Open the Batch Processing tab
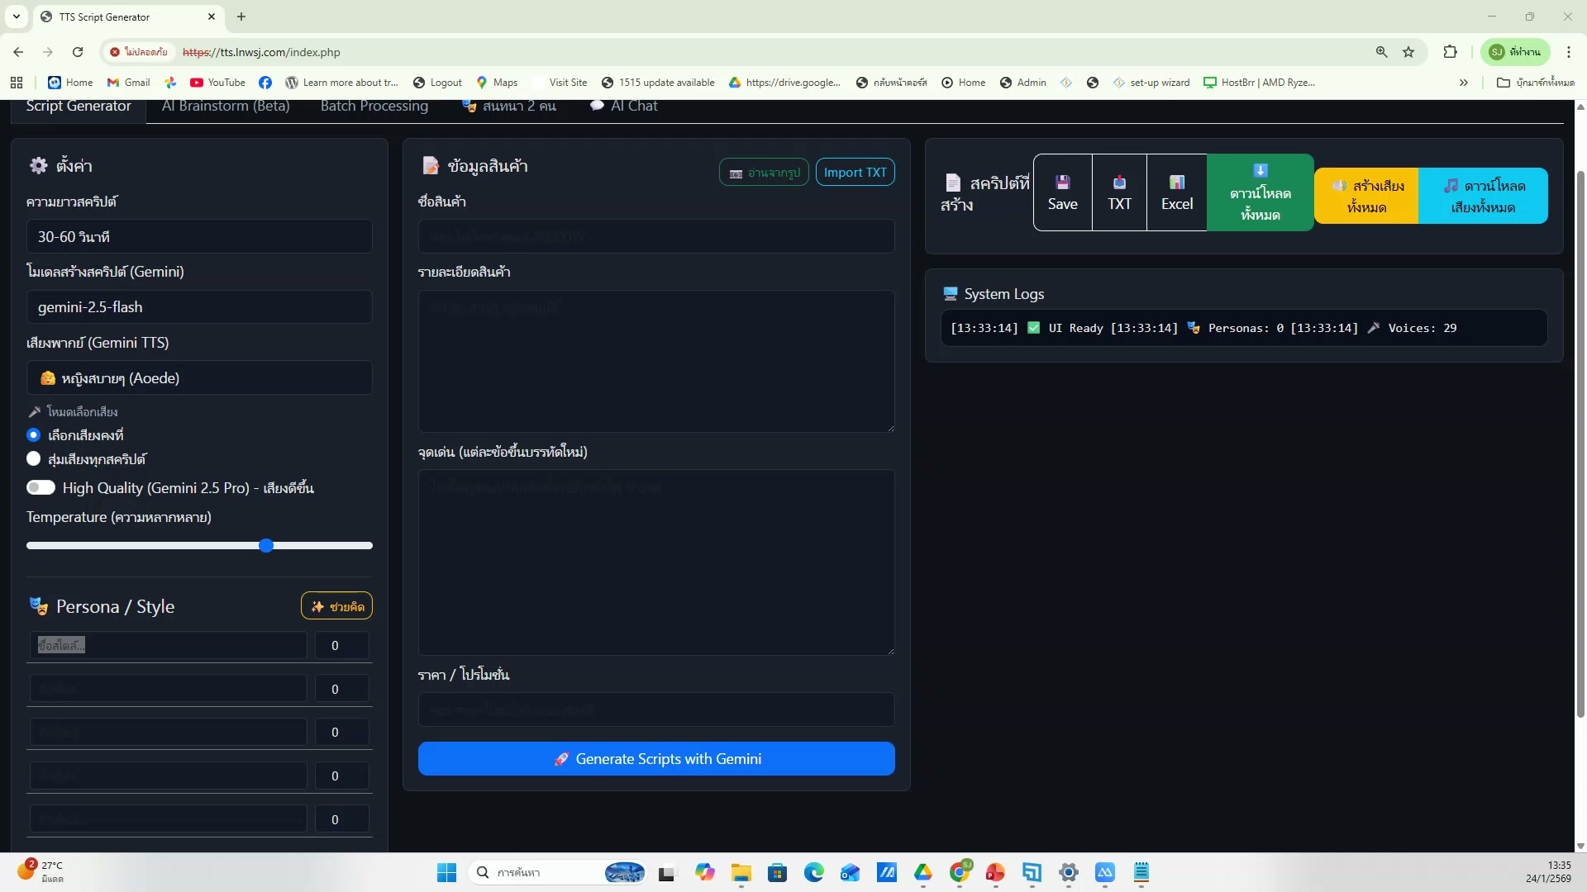The width and height of the screenshot is (1587, 892). point(374,106)
